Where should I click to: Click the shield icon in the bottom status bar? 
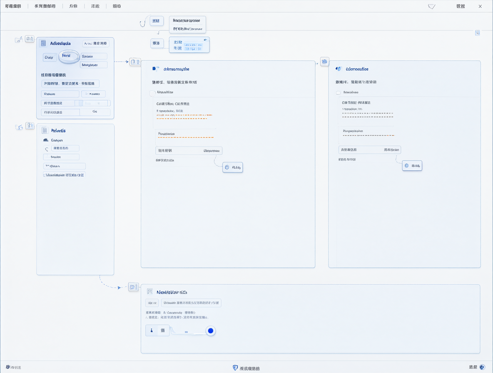click(x=235, y=368)
